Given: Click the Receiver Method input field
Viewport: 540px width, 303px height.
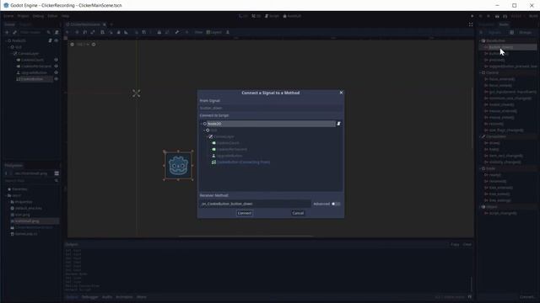Looking at the screenshot, I should pyautogui.click(x=255, y=204).
